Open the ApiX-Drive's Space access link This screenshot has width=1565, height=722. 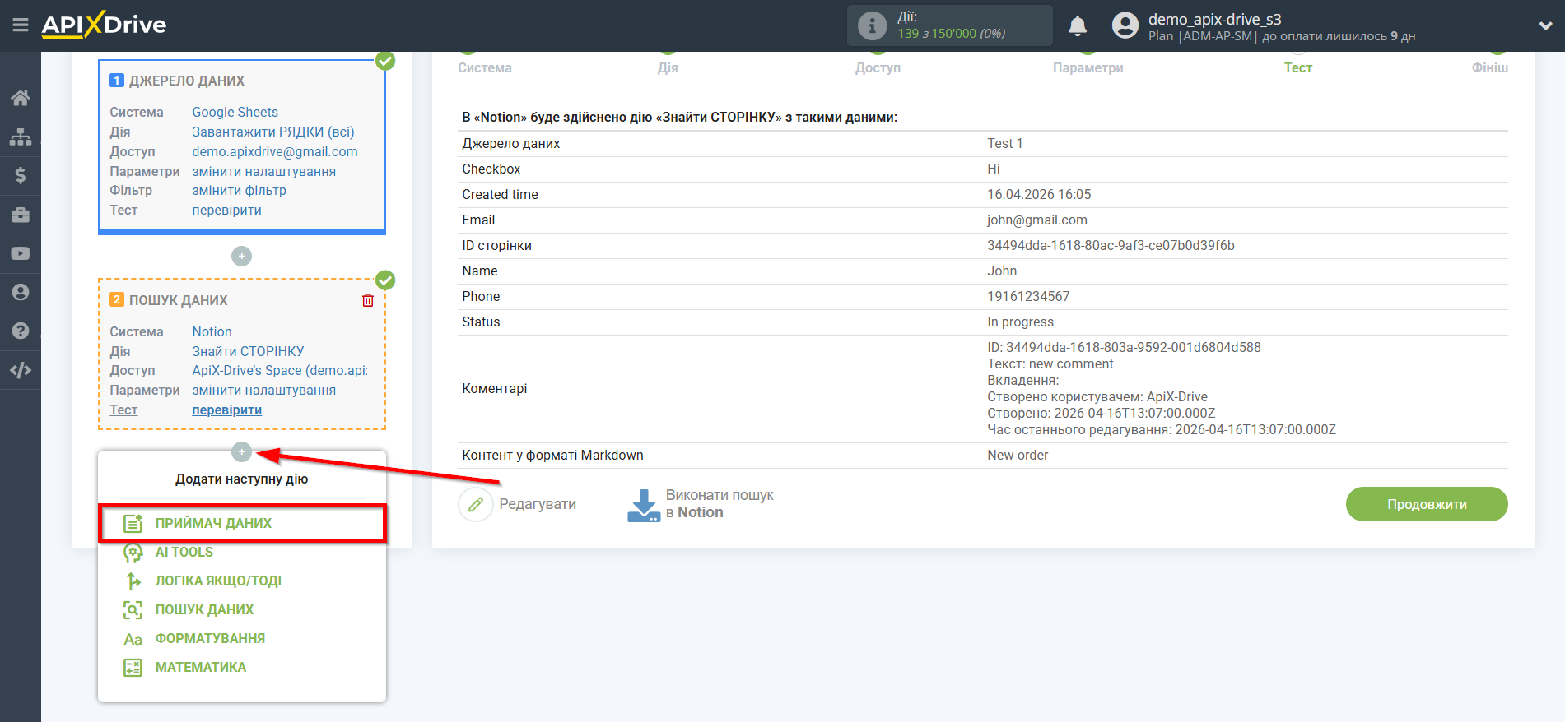click(280, 370)
